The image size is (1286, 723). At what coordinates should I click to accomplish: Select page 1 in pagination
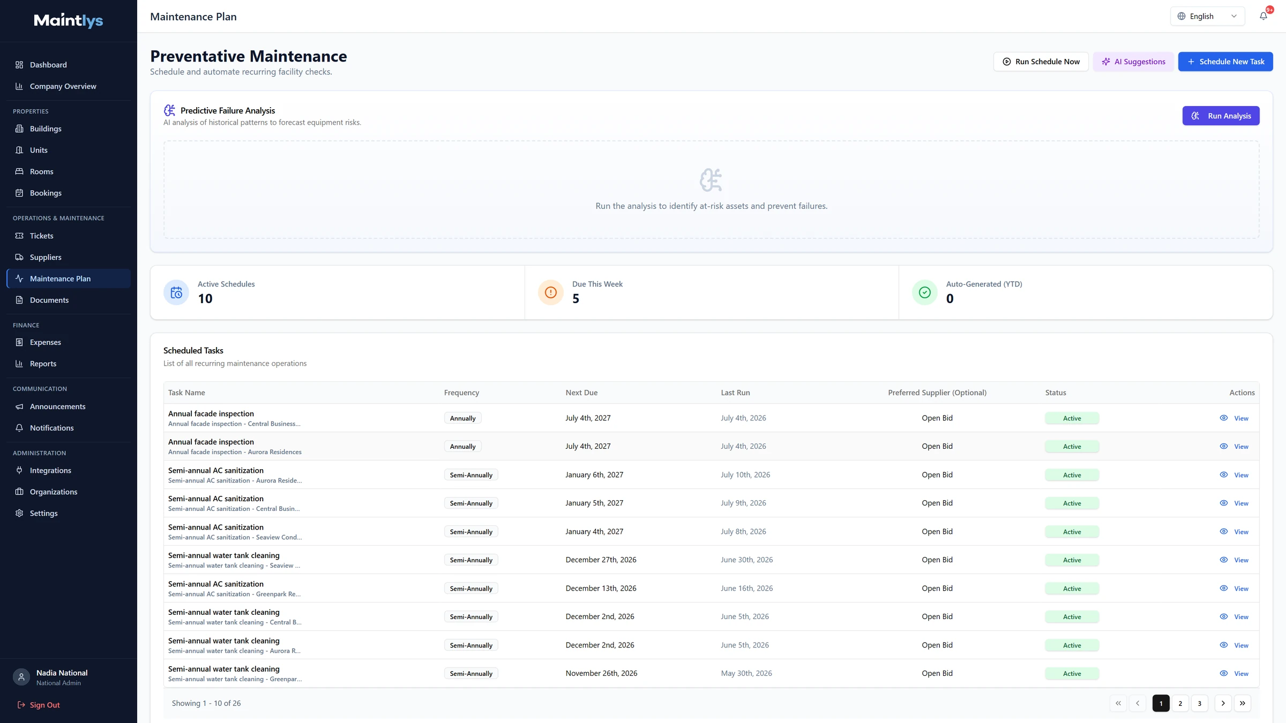pyautogui.click(x=1161, y=703)
